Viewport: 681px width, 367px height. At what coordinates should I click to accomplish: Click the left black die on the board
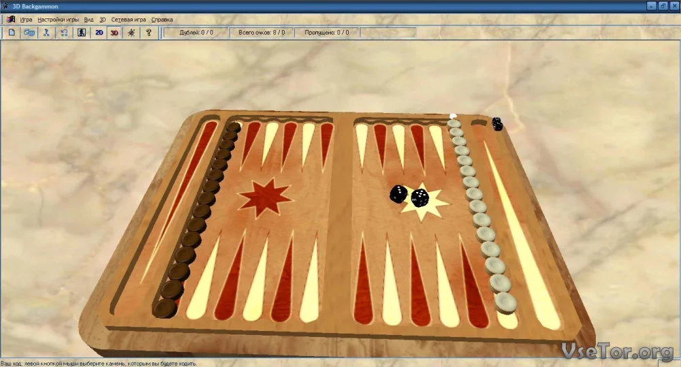pyautogui.click(x=398, y=194)
